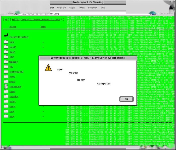Open the usr/ folder icon
Screen dimensions: 176x150
click(6, 111)
